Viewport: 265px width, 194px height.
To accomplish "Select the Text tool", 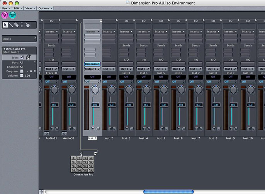I will tap(22, 25).
